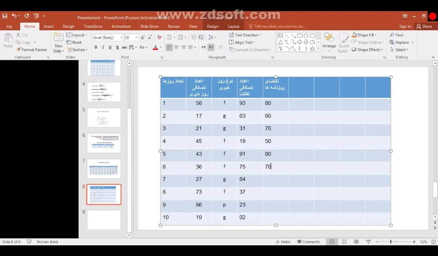Click the New Slide button
Image resolution: width=438 pixels, height=256 pixels.
pos(59,42)
